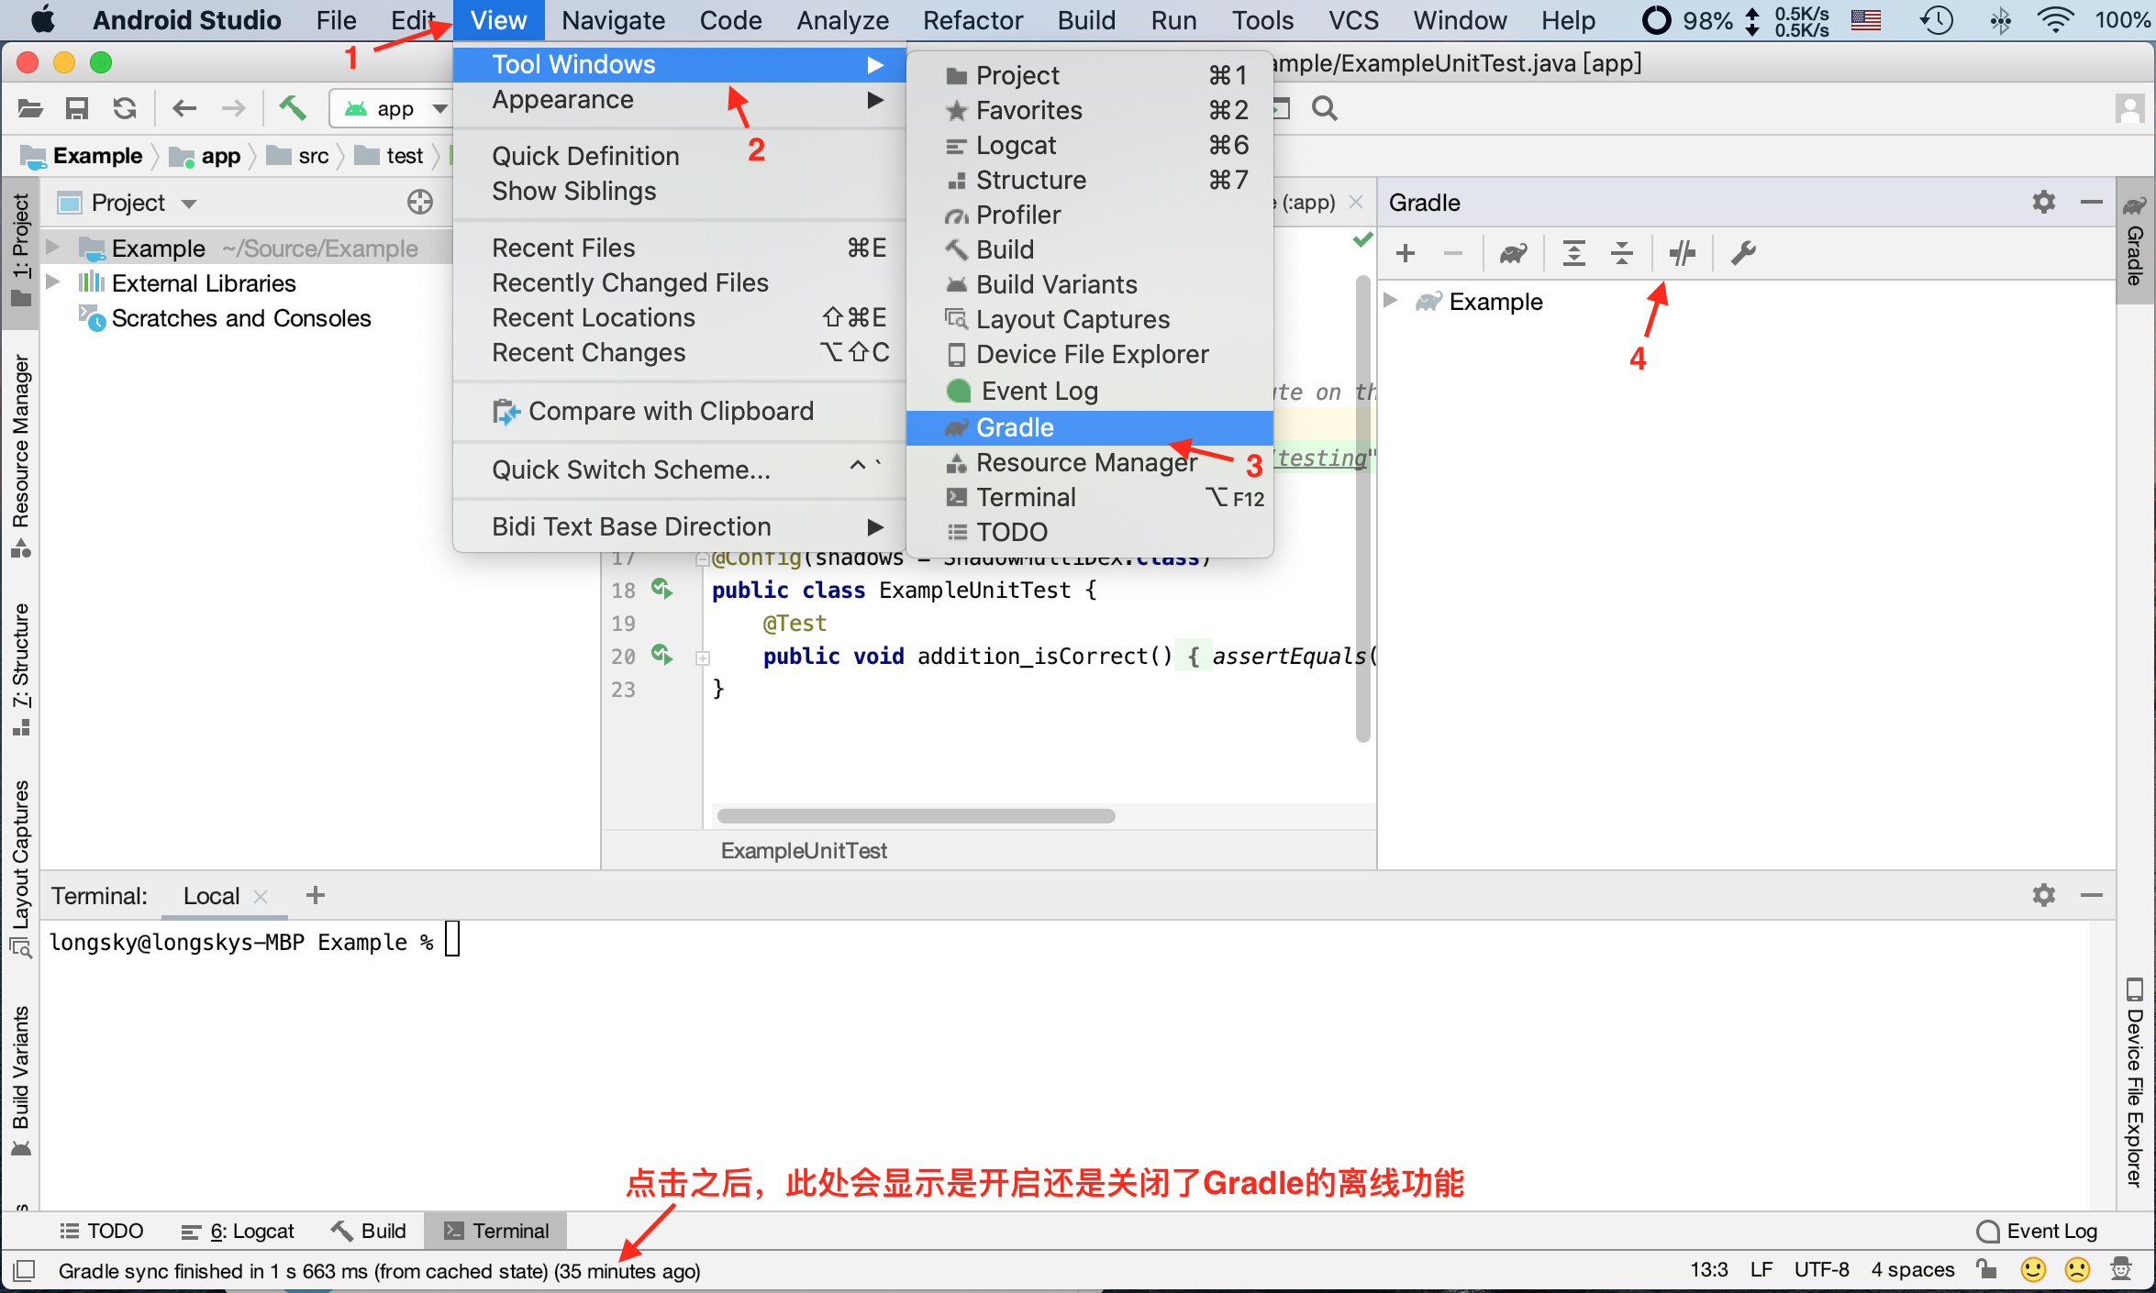The height and width of the screenshot is (1293, 2156).
Task: Choose Recent Files from View menu
Action: 680,248
